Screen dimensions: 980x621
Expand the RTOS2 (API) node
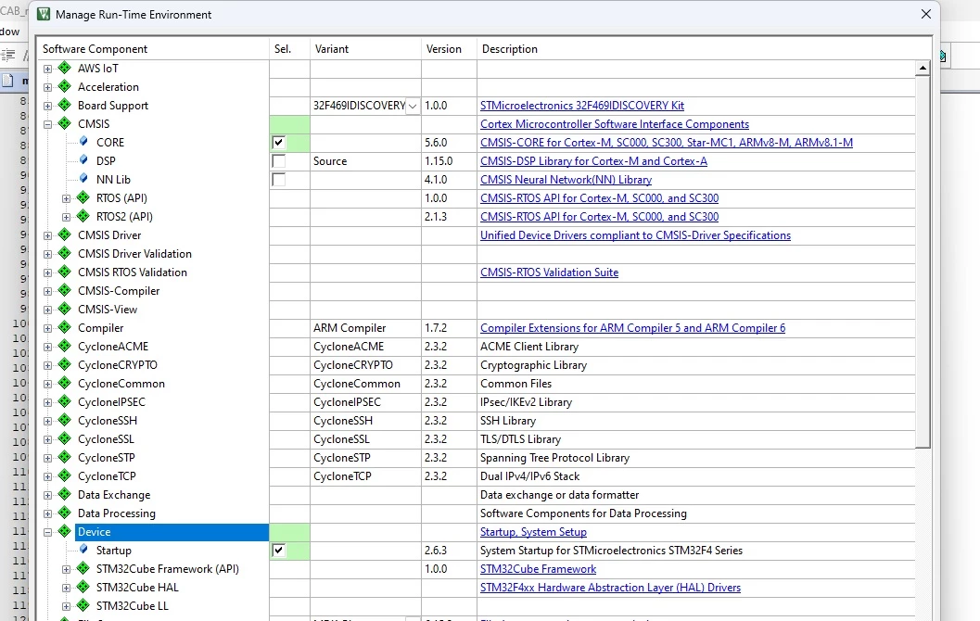click(66, 217)
